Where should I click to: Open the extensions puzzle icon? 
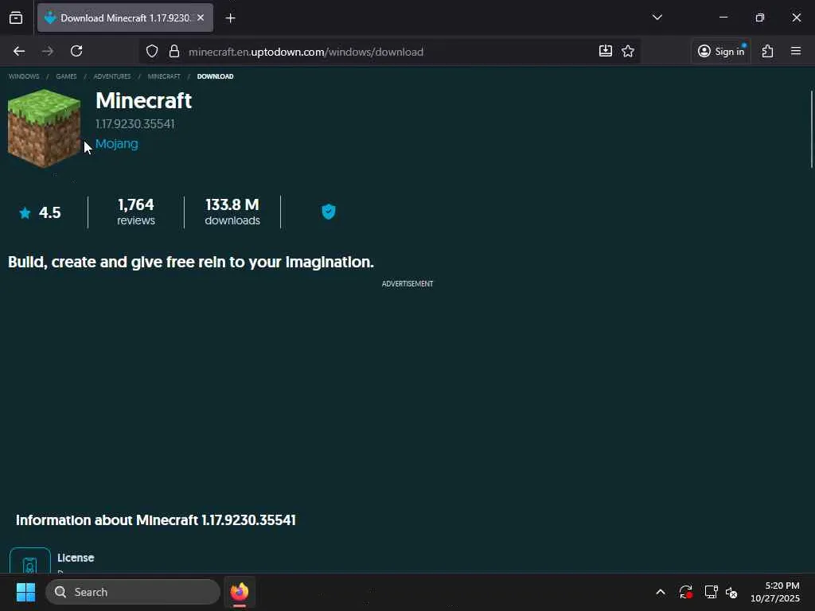768,51
